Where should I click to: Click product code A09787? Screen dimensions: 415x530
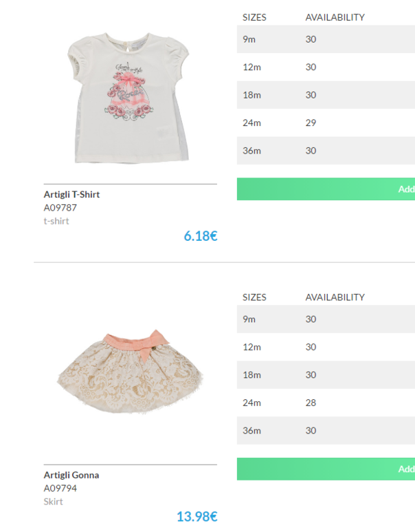[x=60, y=208]
